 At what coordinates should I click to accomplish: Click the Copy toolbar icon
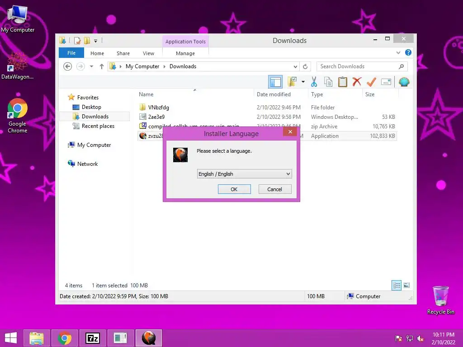pyautogui.click(x=328, y=82)
